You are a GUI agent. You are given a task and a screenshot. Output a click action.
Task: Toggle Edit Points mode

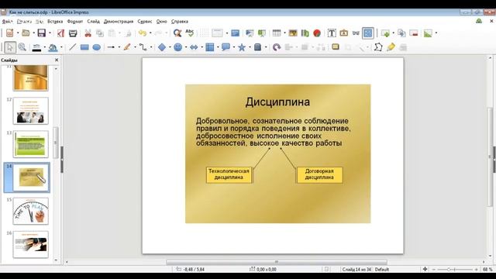378,47
